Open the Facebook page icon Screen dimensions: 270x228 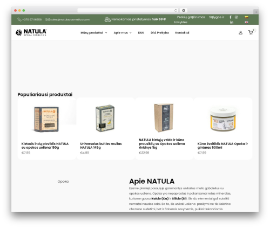click(x=231, y=17)
